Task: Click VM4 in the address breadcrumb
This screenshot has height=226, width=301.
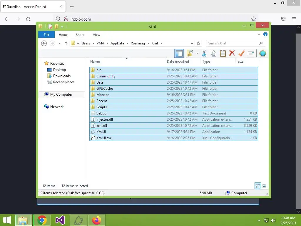Action: (x=100, y=43)
